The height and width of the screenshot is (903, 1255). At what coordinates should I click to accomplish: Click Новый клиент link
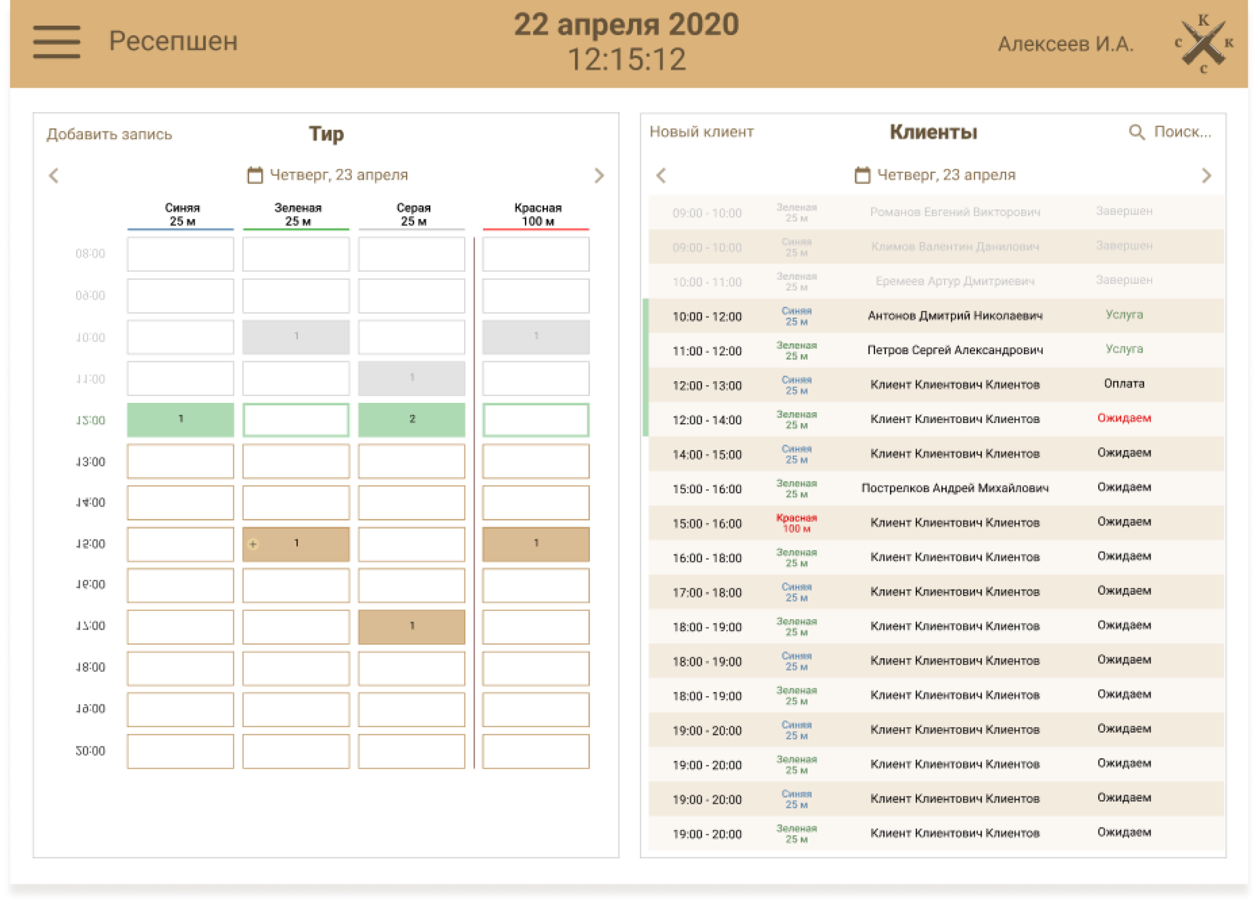click(x=701, y=132)
